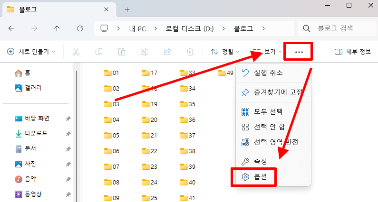This screenshot has width=378, height=202.
Task: Go up one folder level
Action: coord(57,28)
